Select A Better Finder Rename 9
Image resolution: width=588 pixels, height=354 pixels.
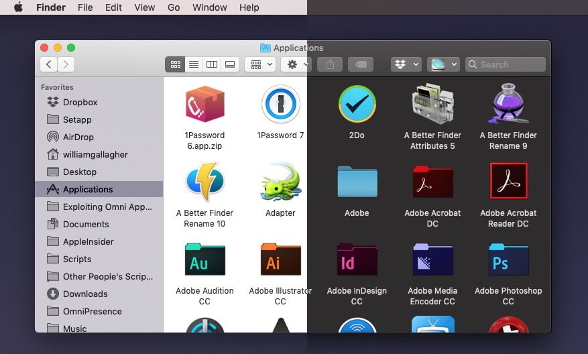tap(508, 105)
